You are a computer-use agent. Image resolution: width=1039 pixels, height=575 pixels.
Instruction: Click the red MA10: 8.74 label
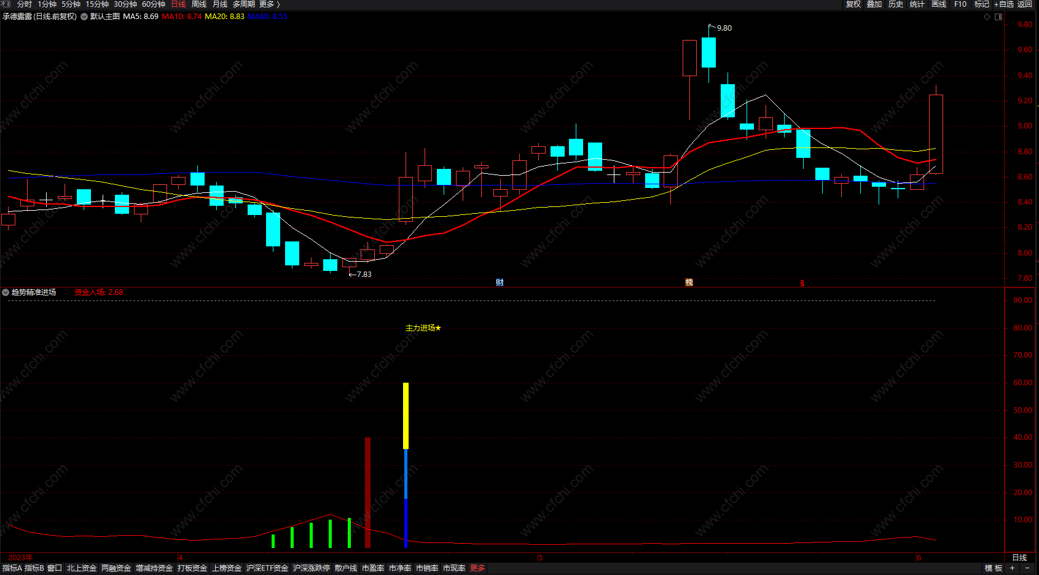click(x=182, y=17)
